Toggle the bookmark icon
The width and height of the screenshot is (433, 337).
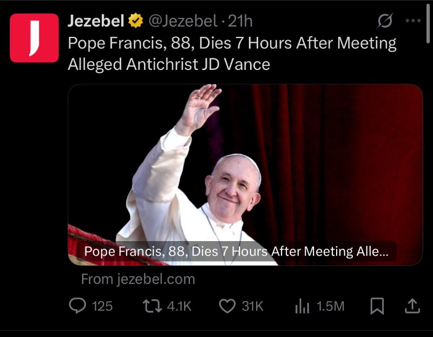click(x=376, y=307)
